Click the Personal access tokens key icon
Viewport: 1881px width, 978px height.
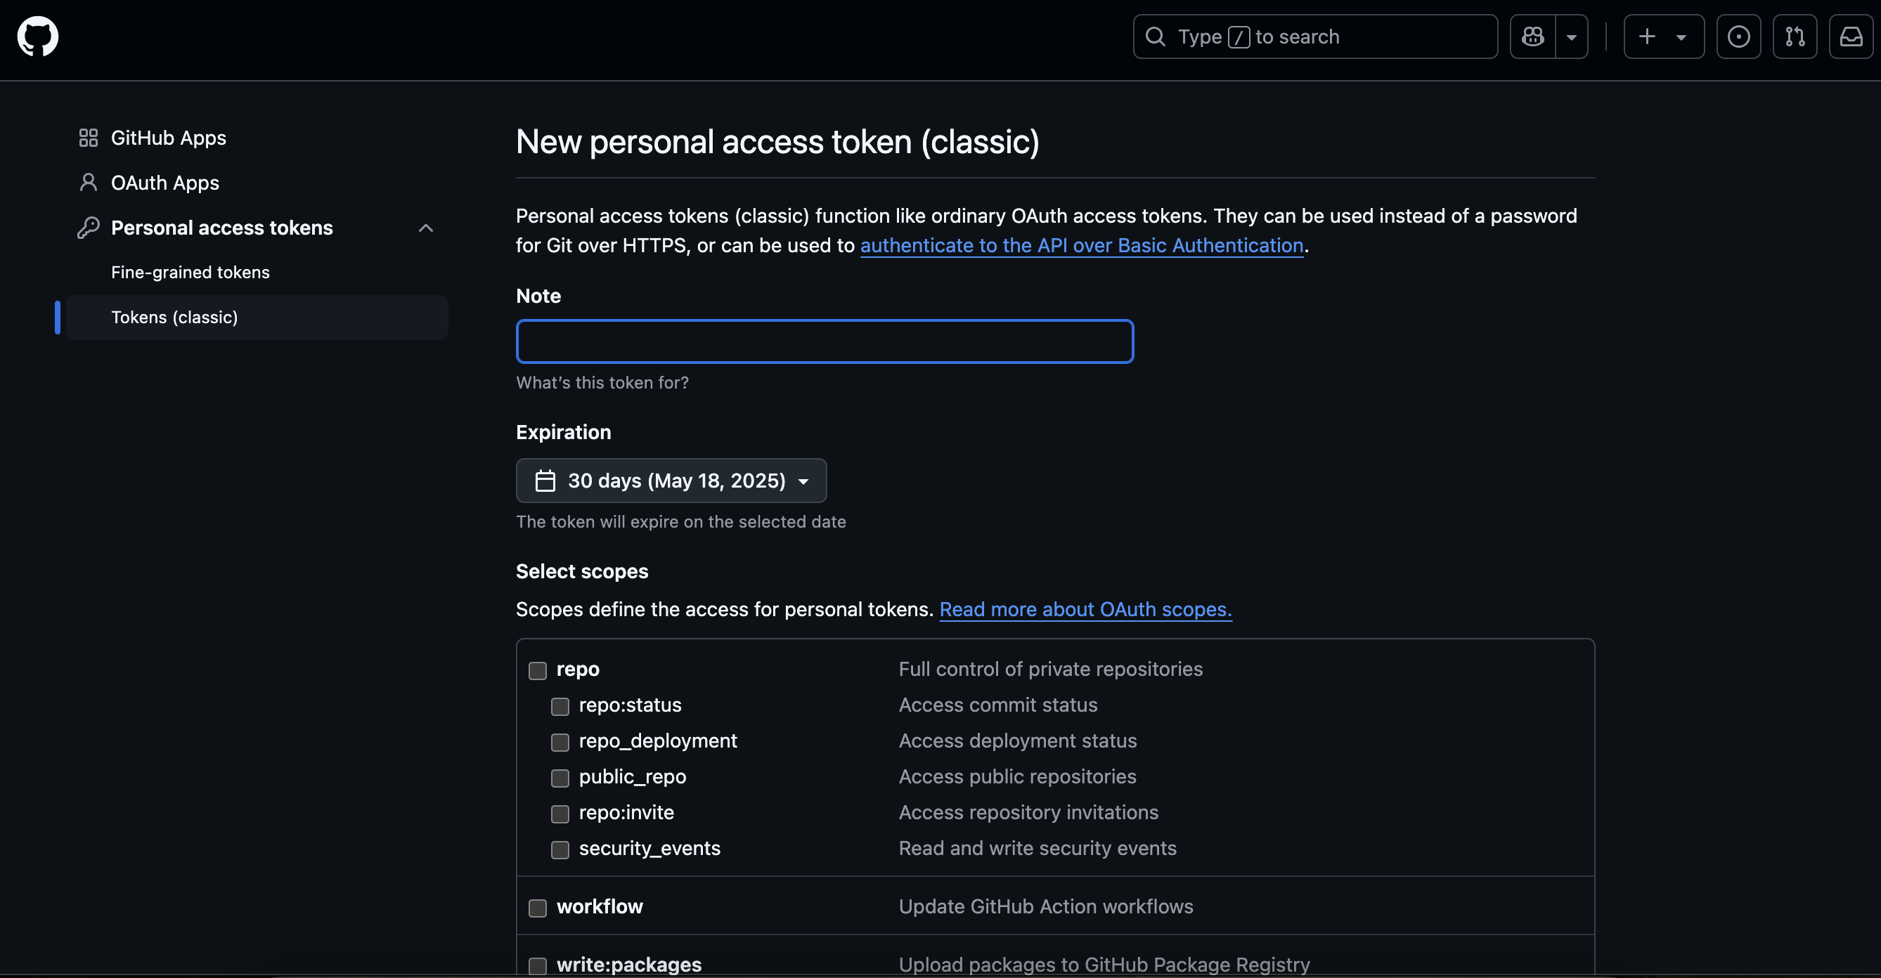(89, 228)
